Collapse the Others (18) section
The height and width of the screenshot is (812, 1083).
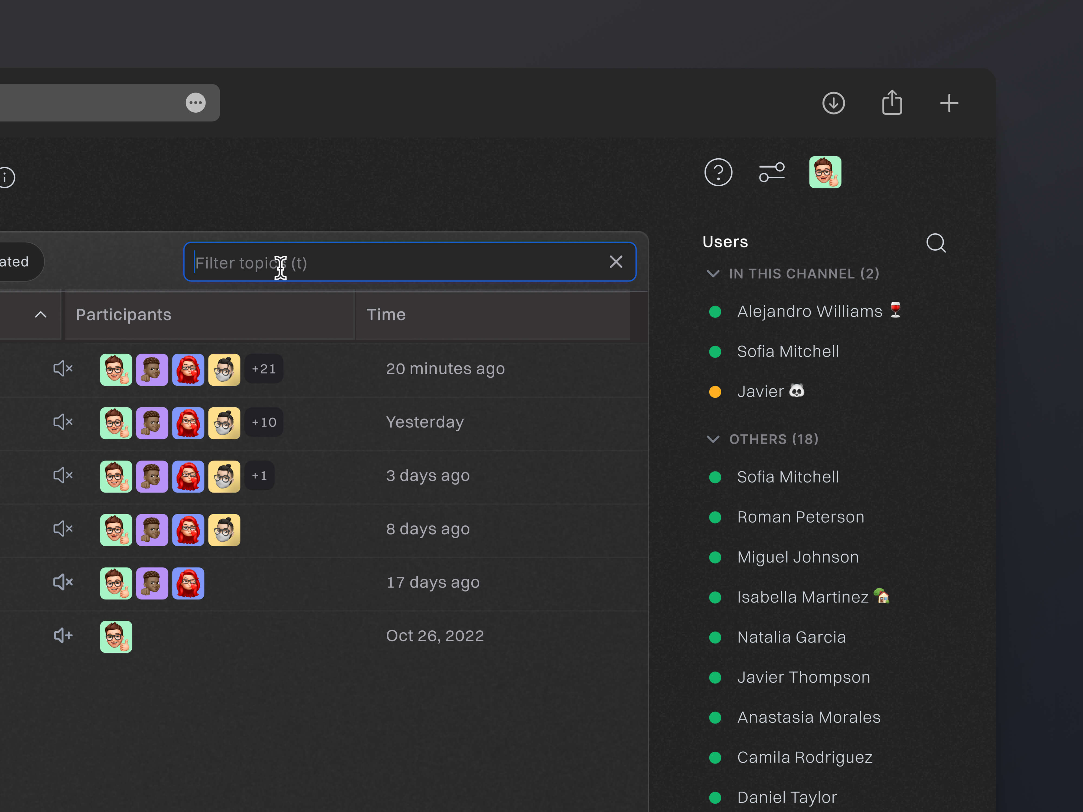tap(713, 439)
